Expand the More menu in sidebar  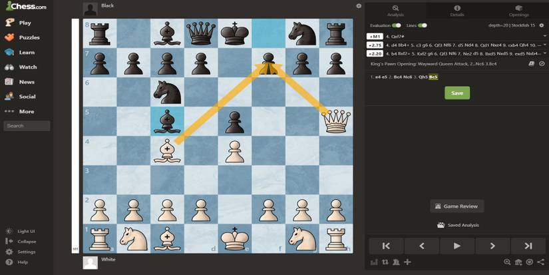19,111
